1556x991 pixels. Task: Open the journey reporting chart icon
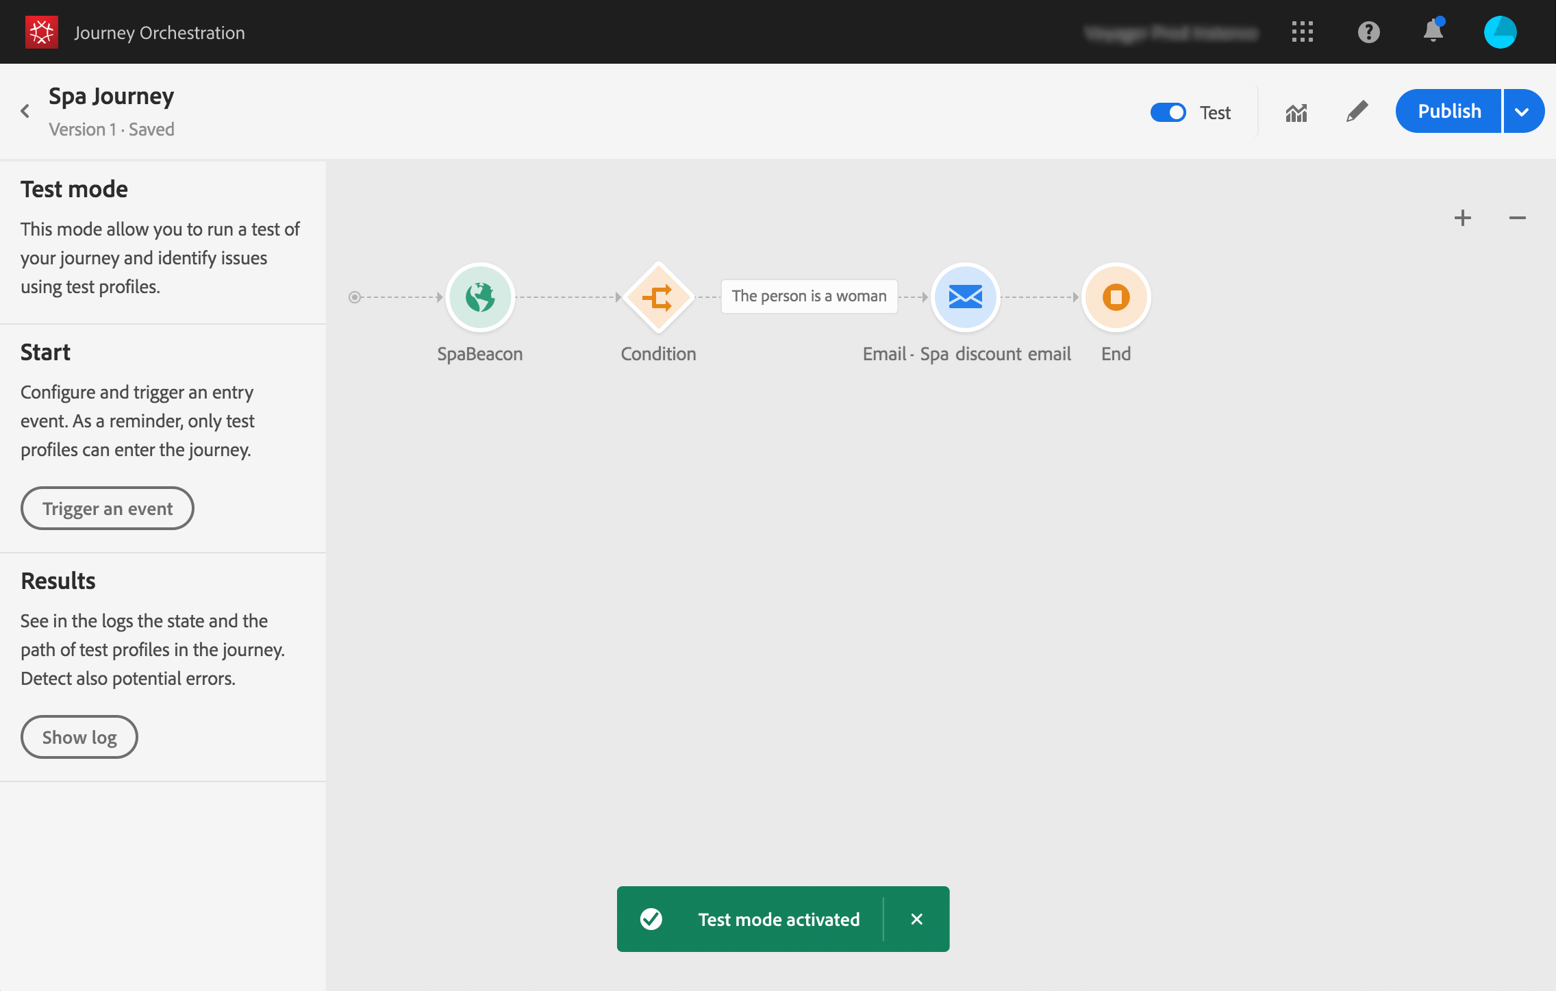click(x=1296, y=112)
